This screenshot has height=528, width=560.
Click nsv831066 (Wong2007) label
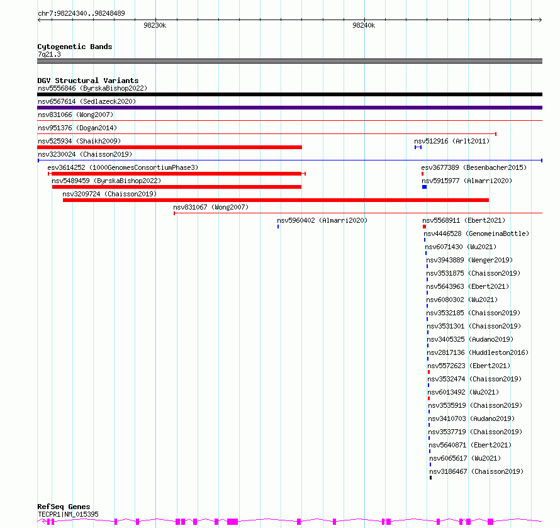pyautogui.click(x=76, y=115)
